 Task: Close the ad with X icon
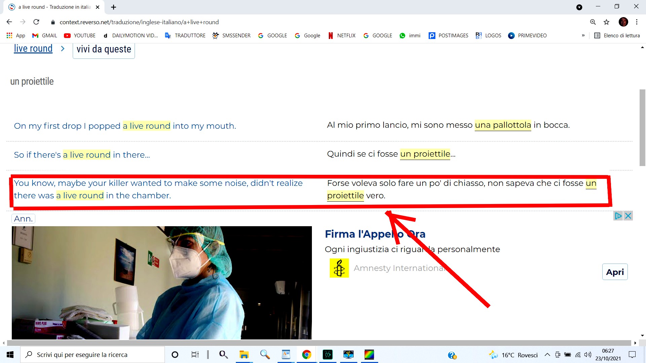pyautogui.click(x=628, y=216)
